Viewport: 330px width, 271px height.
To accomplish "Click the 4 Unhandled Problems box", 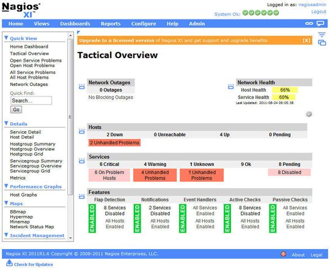I will pyautogui.click(x=155, y=175).
